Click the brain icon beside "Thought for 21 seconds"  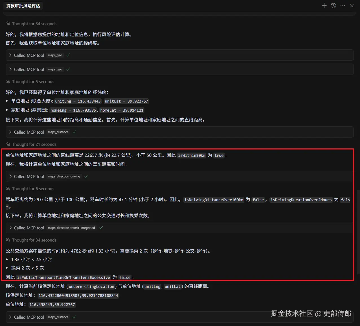point(8,144)
